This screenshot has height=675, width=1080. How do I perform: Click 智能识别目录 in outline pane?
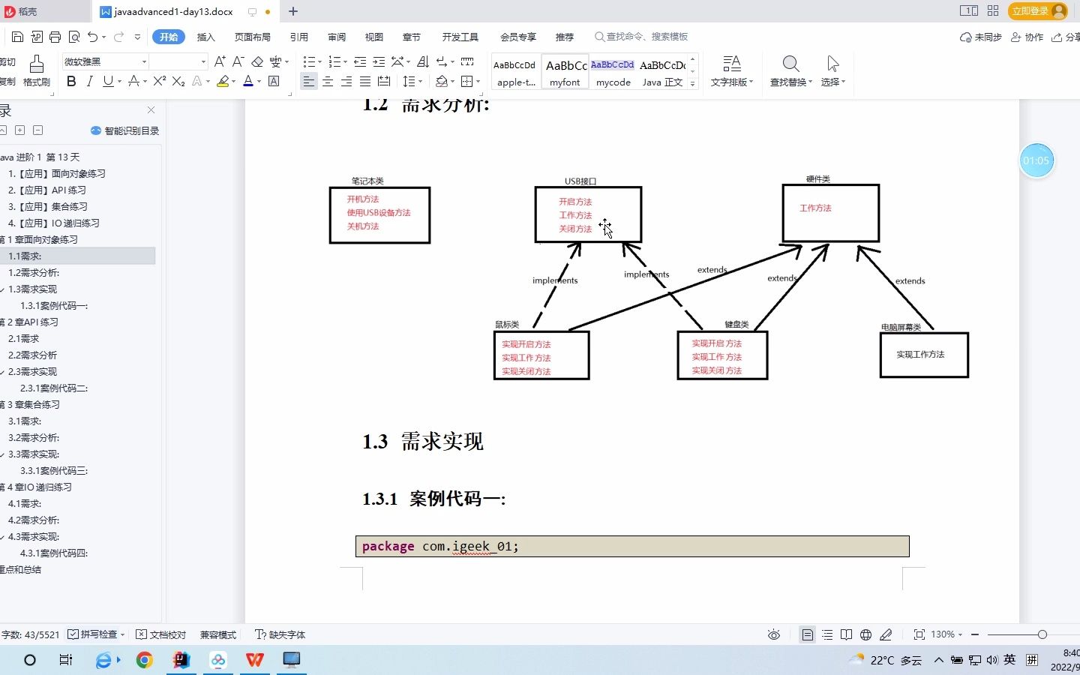[x=125, y=130]
